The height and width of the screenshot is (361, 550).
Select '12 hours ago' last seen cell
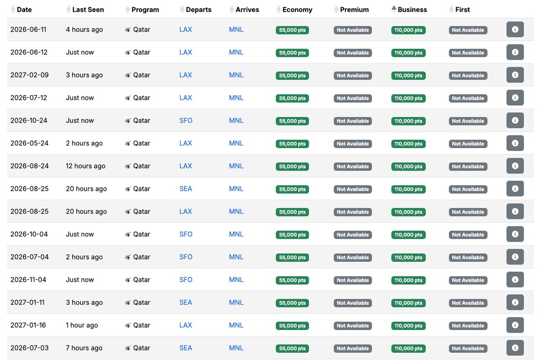pos(86,166)
